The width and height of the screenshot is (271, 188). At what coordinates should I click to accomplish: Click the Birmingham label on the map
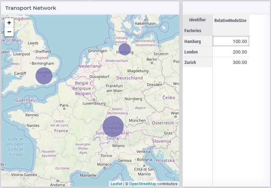tap(43, 64)
